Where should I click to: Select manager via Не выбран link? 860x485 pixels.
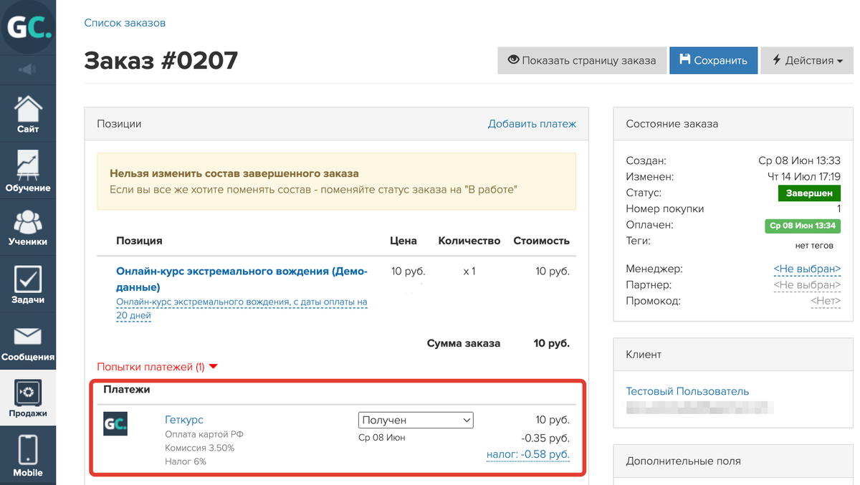point(807,269)
